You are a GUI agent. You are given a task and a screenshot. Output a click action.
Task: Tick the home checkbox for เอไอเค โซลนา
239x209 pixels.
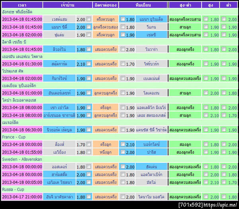[x=88, y=182]
